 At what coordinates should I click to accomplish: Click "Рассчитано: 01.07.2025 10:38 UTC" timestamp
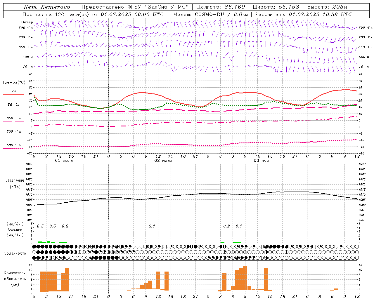[303, 14]
